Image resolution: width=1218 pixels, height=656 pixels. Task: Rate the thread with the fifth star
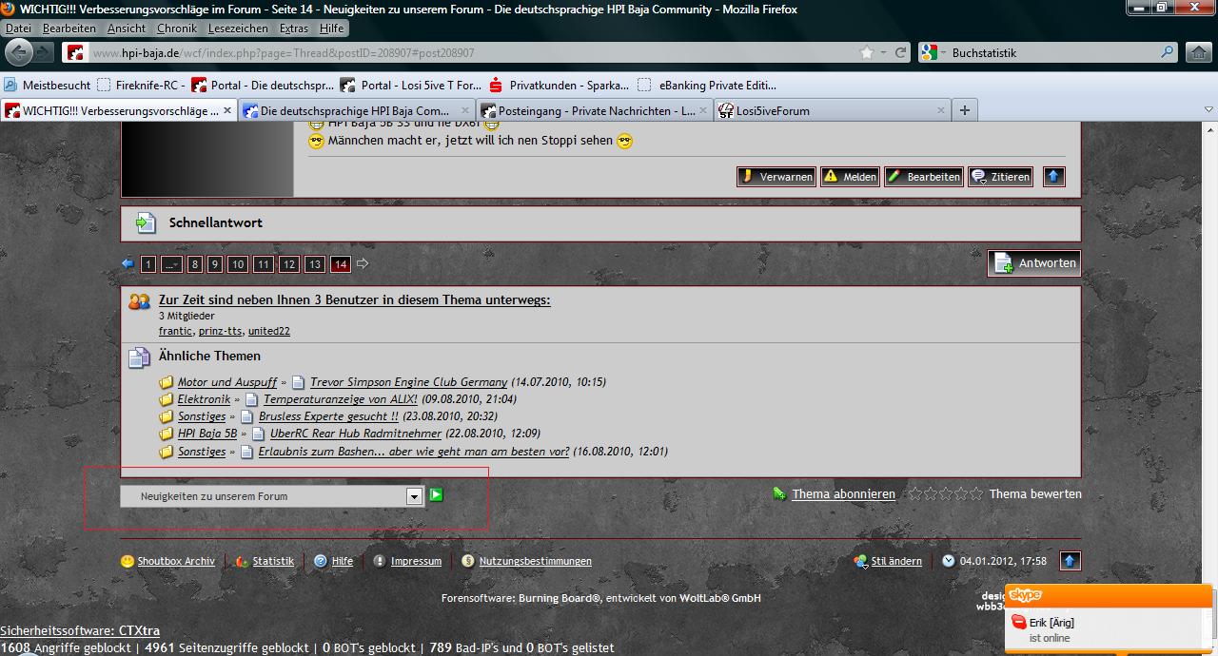975,493
